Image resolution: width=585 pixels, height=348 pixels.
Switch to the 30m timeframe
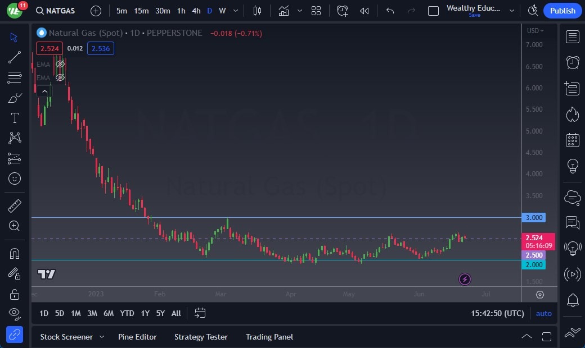[163, 11]
